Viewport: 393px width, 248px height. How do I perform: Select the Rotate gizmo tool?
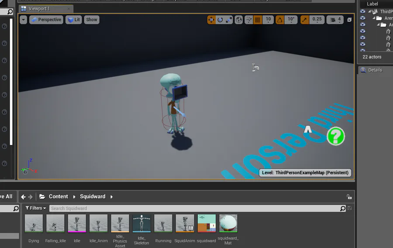[220, 20]
